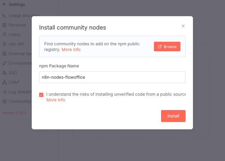
Task: Click the Users person icon
Action: pos(4,35)
